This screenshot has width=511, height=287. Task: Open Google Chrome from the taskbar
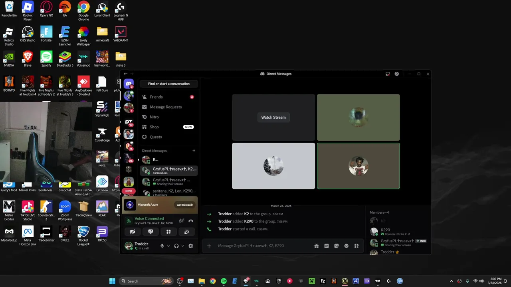[x=213, y=281]
